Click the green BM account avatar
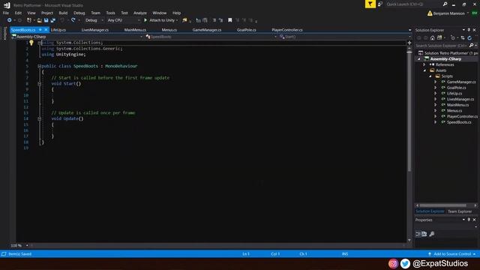480x270 pixels. coord(475,13)
